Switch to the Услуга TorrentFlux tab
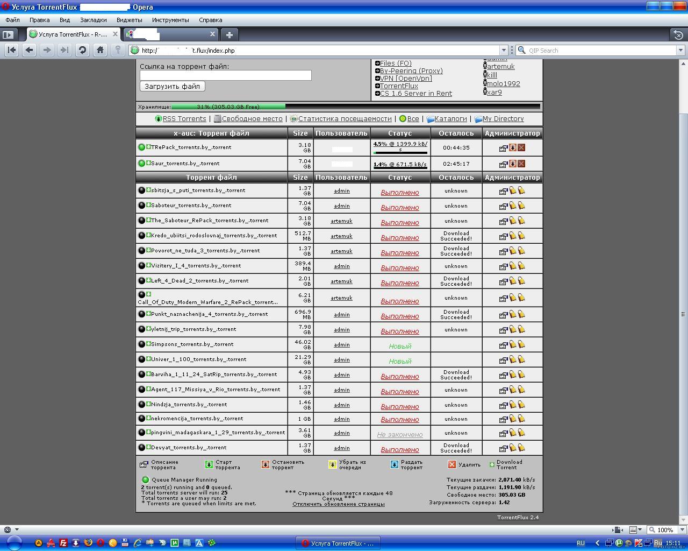This screenshot has width=688, height=551. (x=74, y=34)
